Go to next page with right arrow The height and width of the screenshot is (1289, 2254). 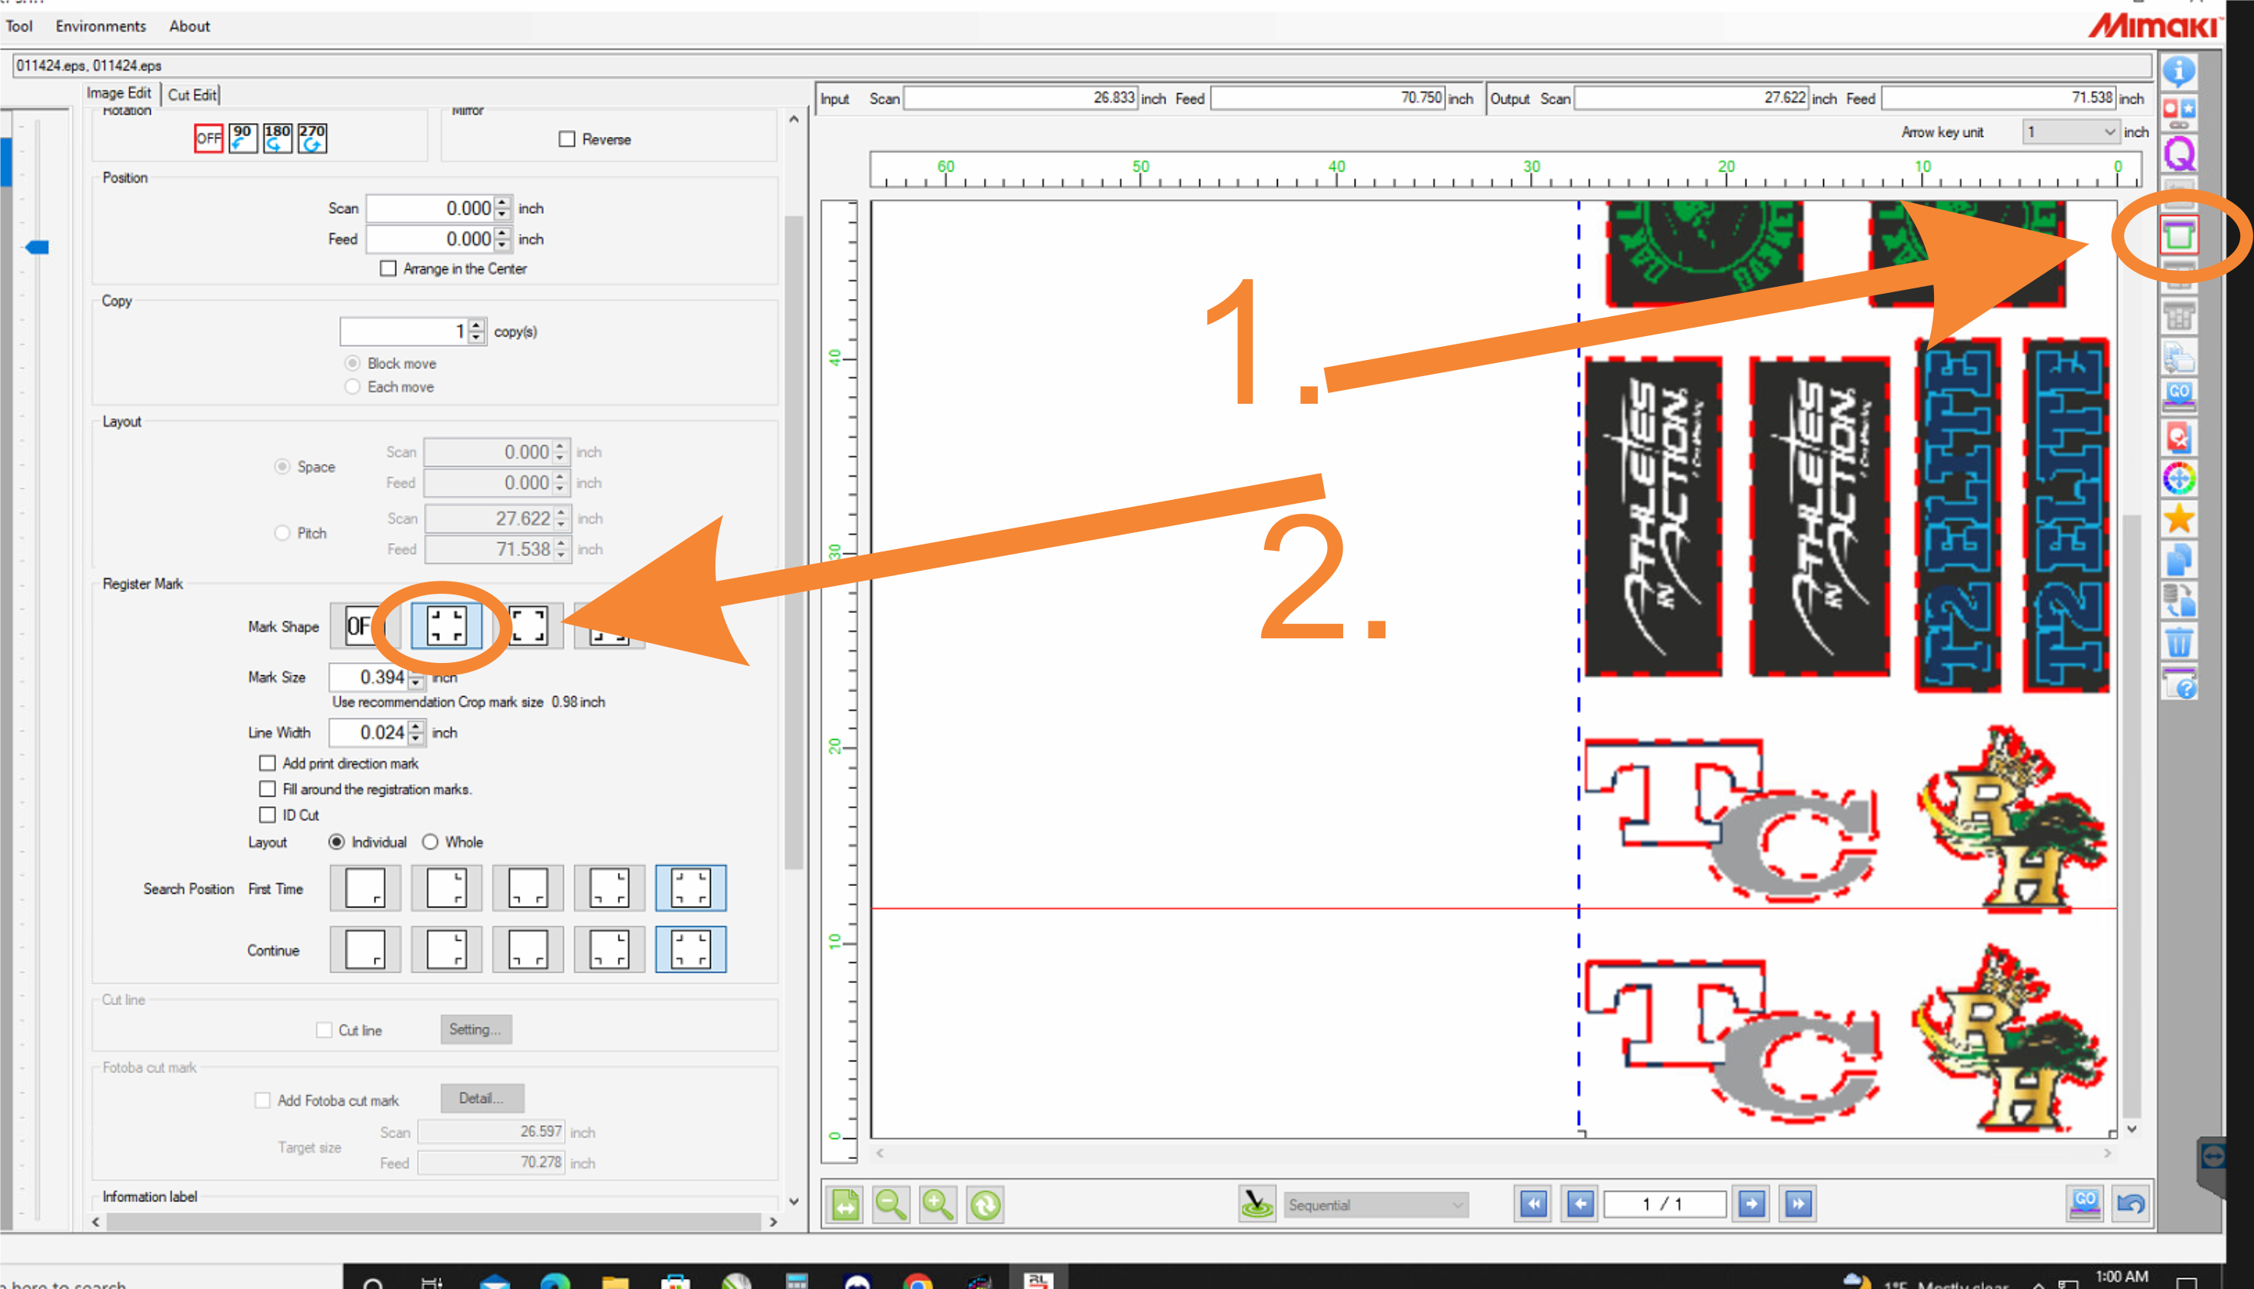pyautogui.click(x=1751, y=1204)
